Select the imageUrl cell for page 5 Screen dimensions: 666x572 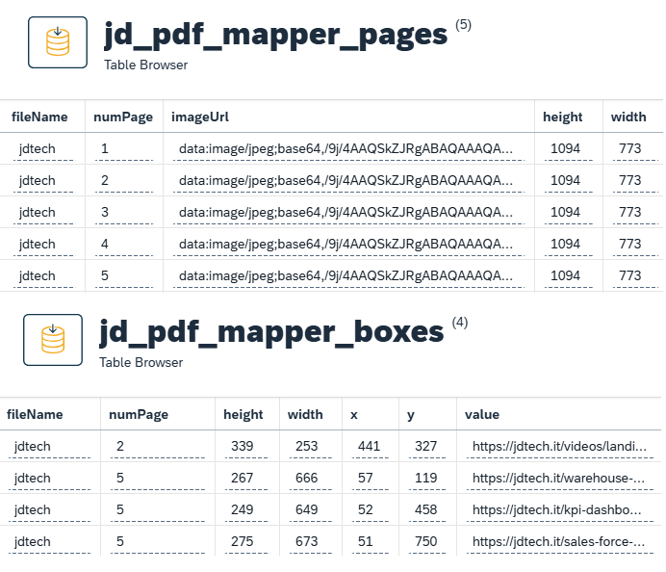[348, 276]
